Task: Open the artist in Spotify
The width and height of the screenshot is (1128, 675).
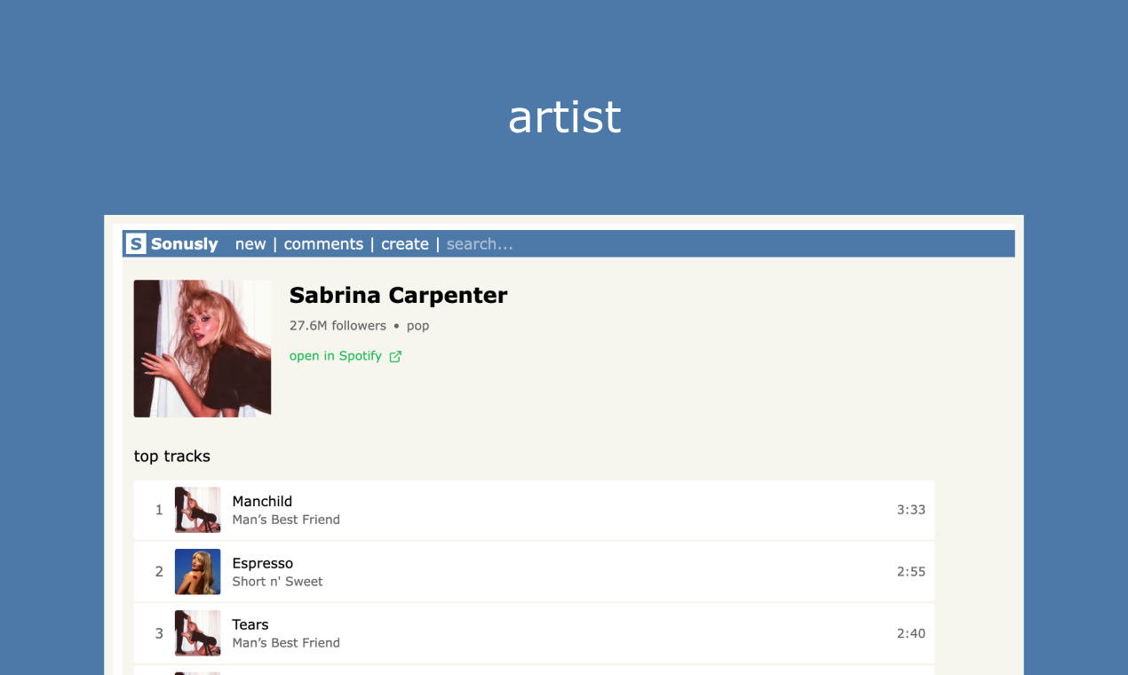Action: tap(336, 355)
